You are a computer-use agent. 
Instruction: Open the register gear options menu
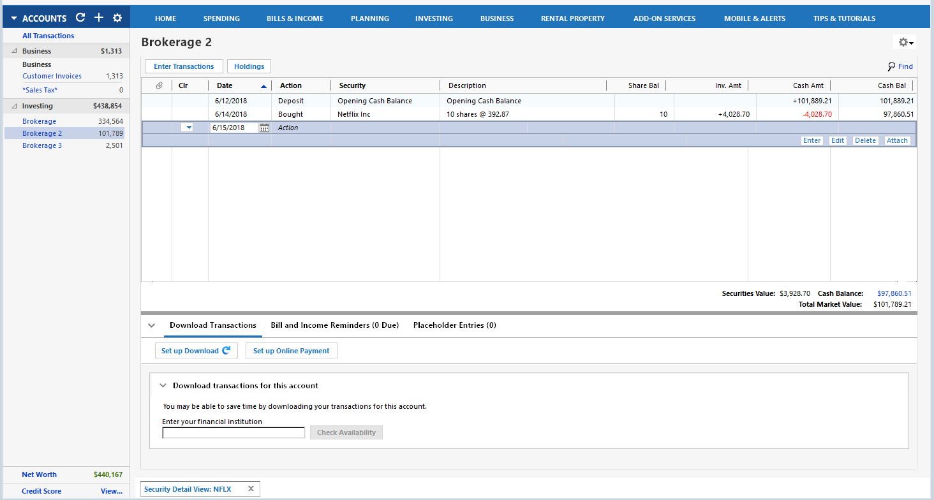[906, 42]
